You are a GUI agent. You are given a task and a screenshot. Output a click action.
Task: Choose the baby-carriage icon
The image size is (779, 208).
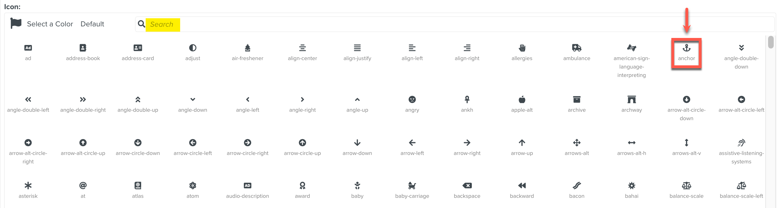(412, 186)
